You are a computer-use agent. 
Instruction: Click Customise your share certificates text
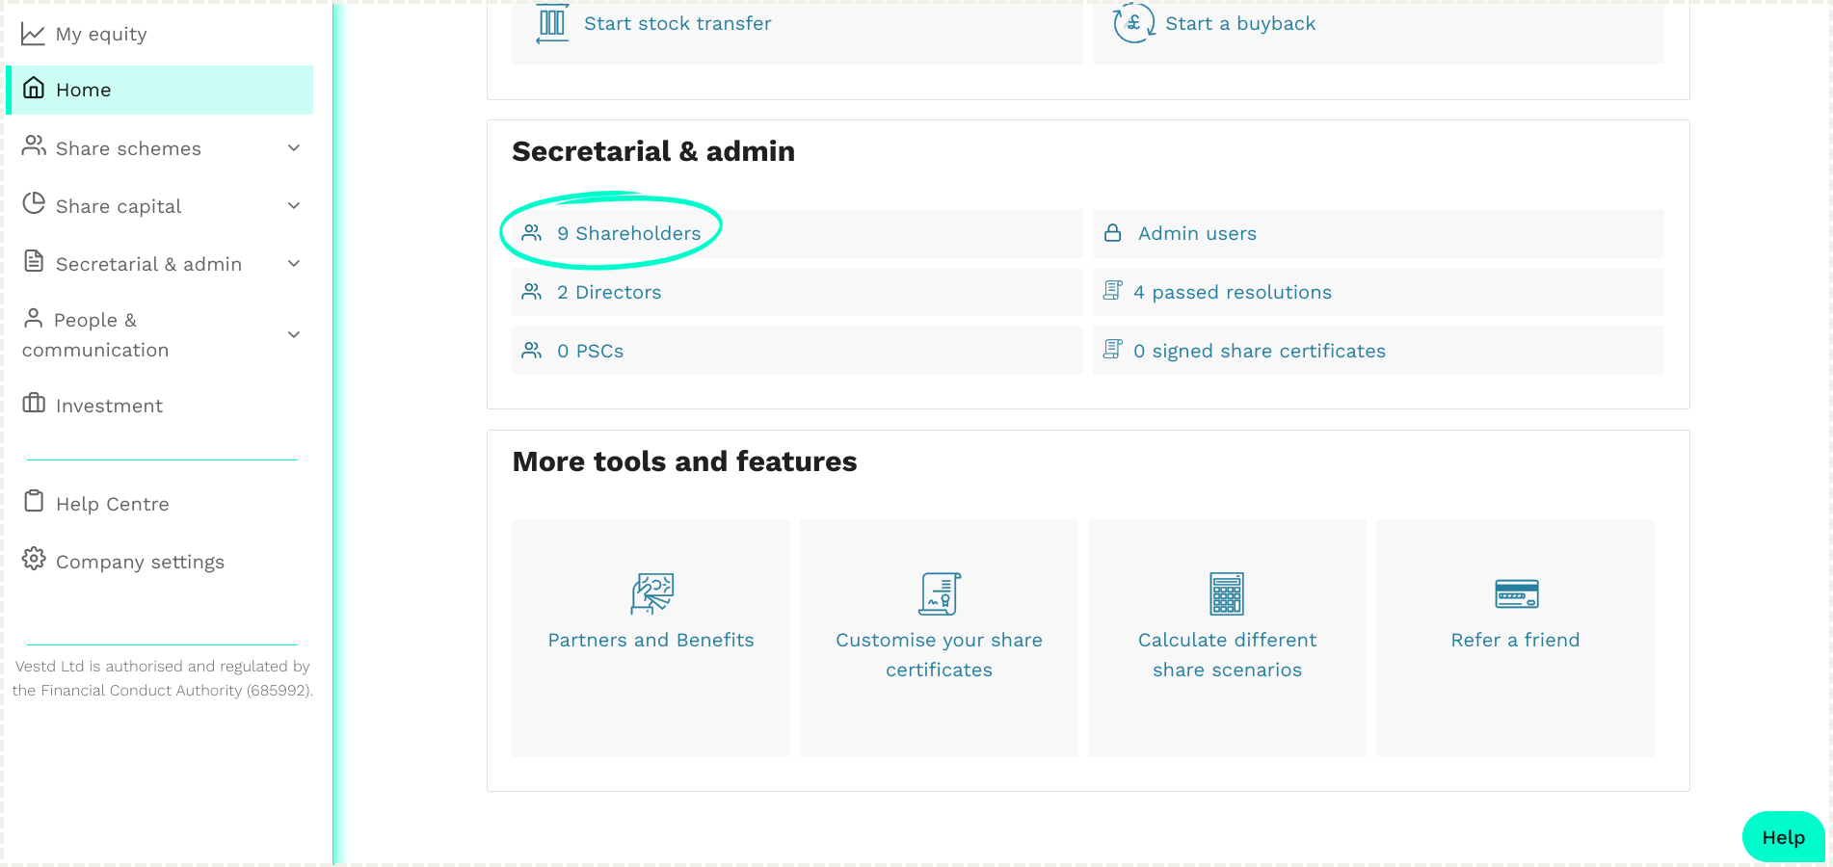click(x=940, y=655)
